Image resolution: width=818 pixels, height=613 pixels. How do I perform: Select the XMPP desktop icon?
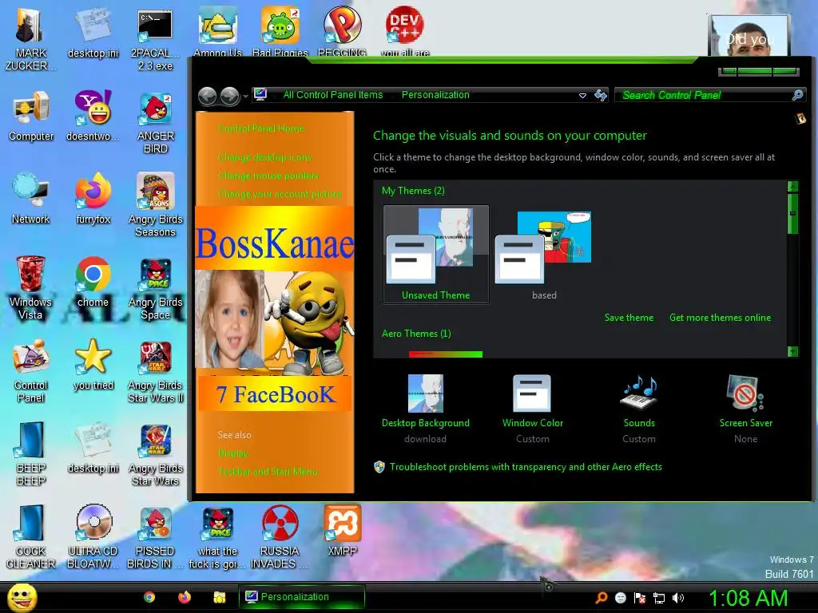(x=342, y=530)
